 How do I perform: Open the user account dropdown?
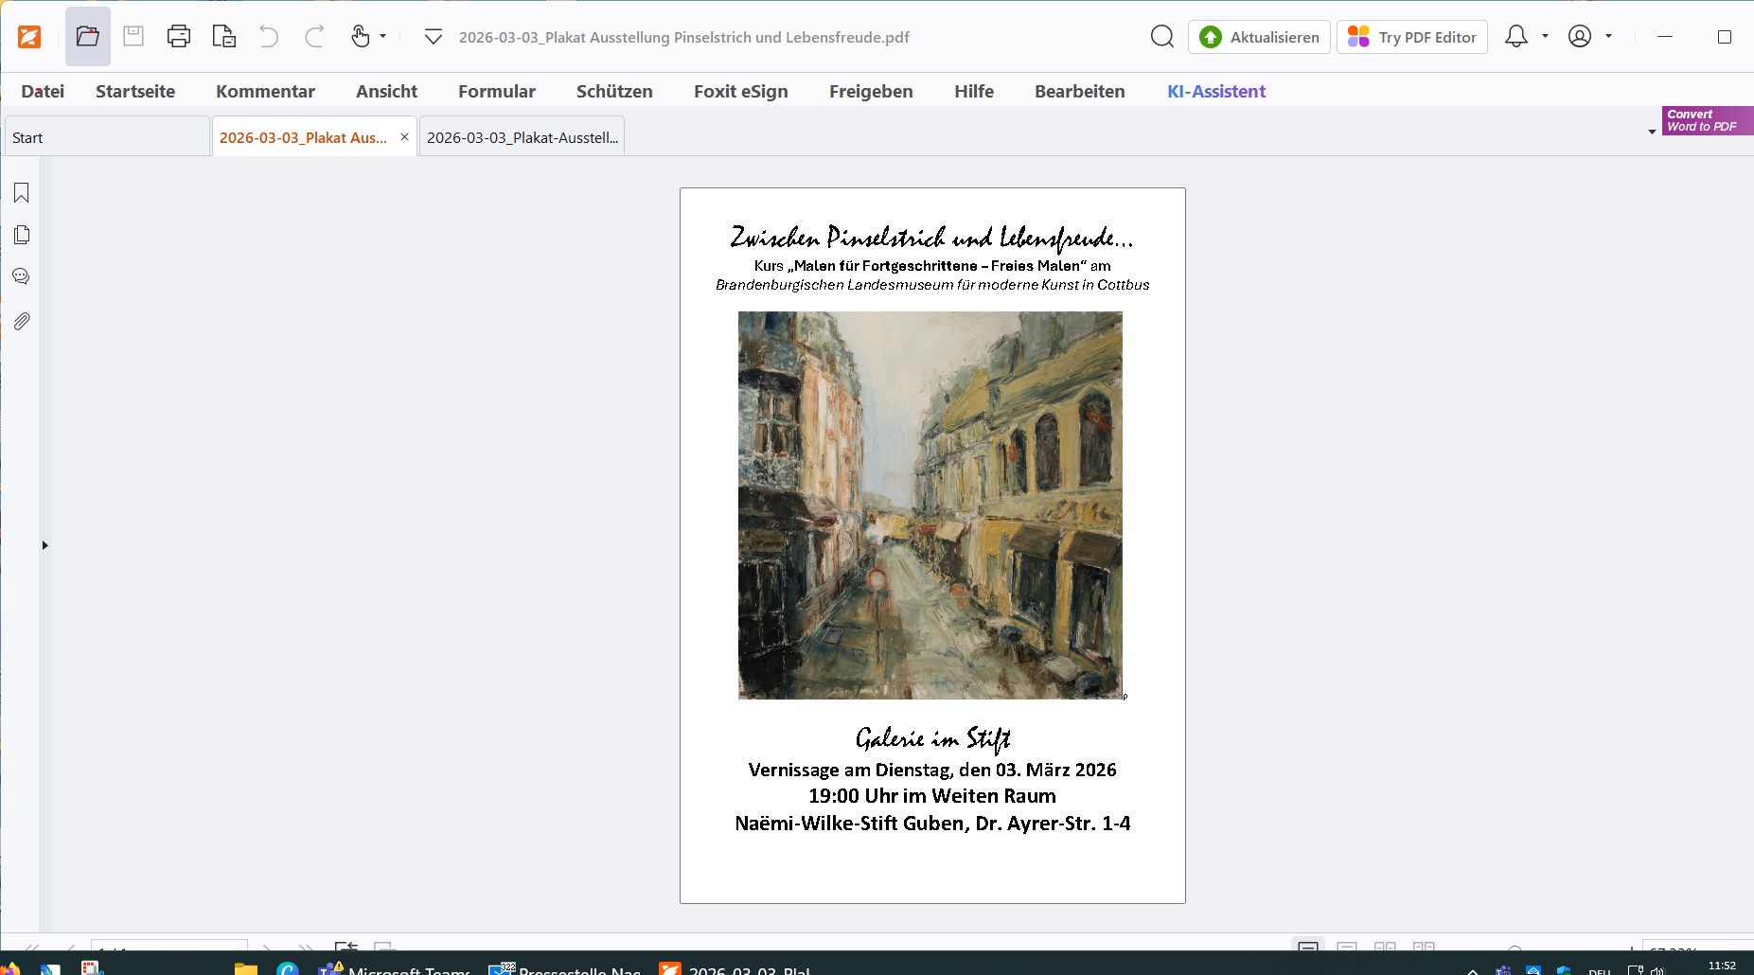[x=1590, y=37]
